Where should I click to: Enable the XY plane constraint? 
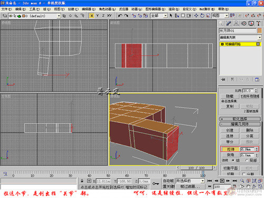point(109,16)
